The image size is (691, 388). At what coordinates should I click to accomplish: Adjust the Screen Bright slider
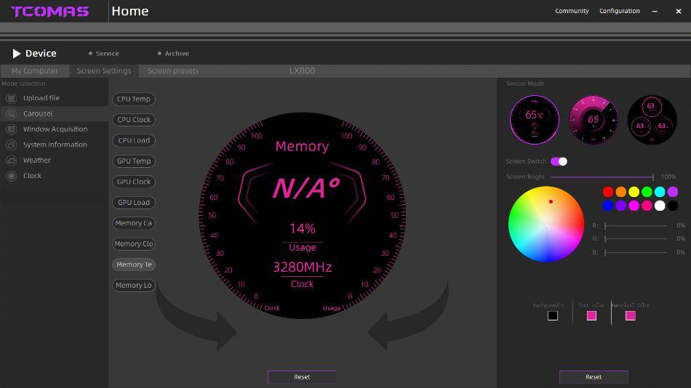602,177
